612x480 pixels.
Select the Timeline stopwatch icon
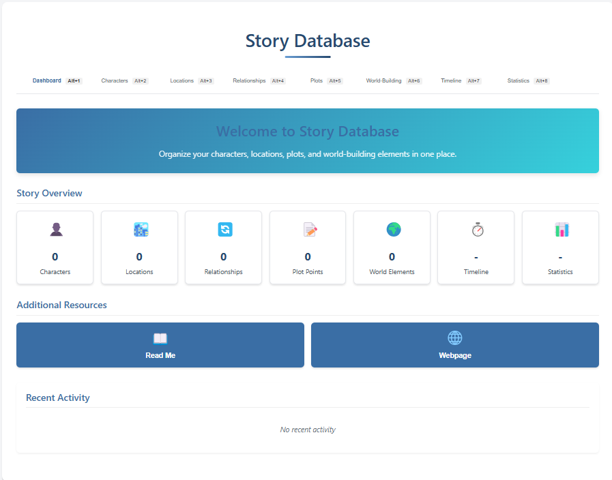point(476,230)
